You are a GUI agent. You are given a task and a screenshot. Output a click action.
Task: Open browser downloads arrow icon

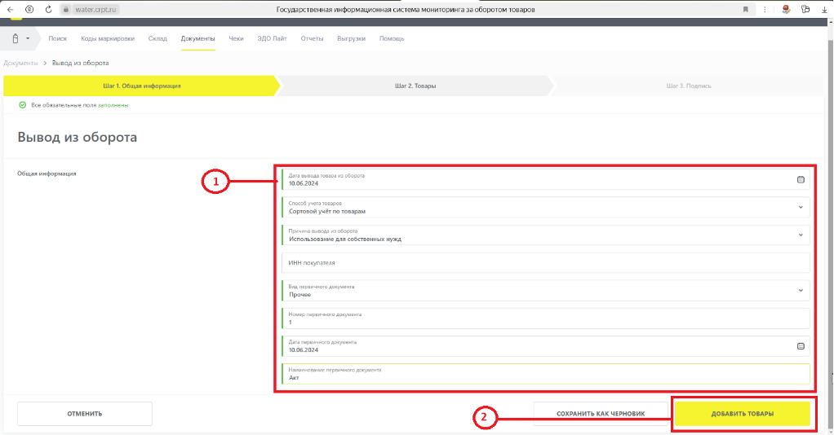pyautogui.click(x=824, y=10)
